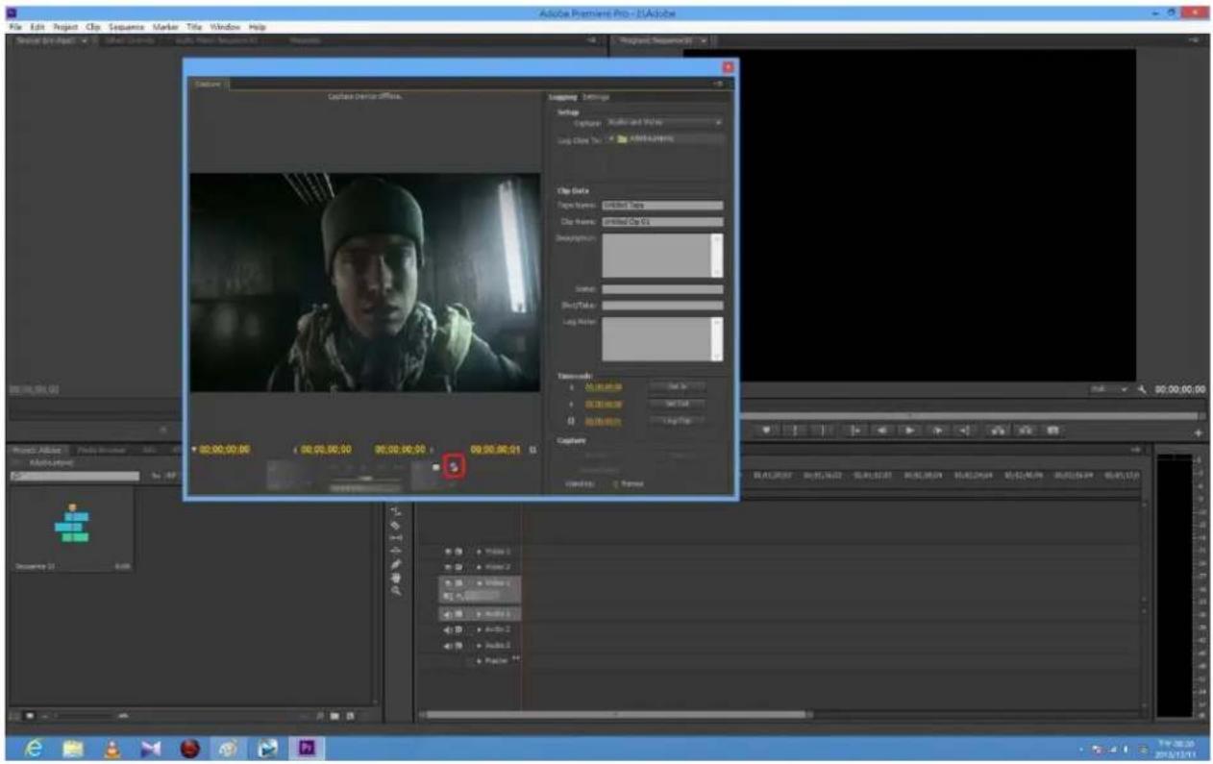Click the Record button in the Capture window
The height and width of the screenshot is (764, 1213).
coord(456,467)
